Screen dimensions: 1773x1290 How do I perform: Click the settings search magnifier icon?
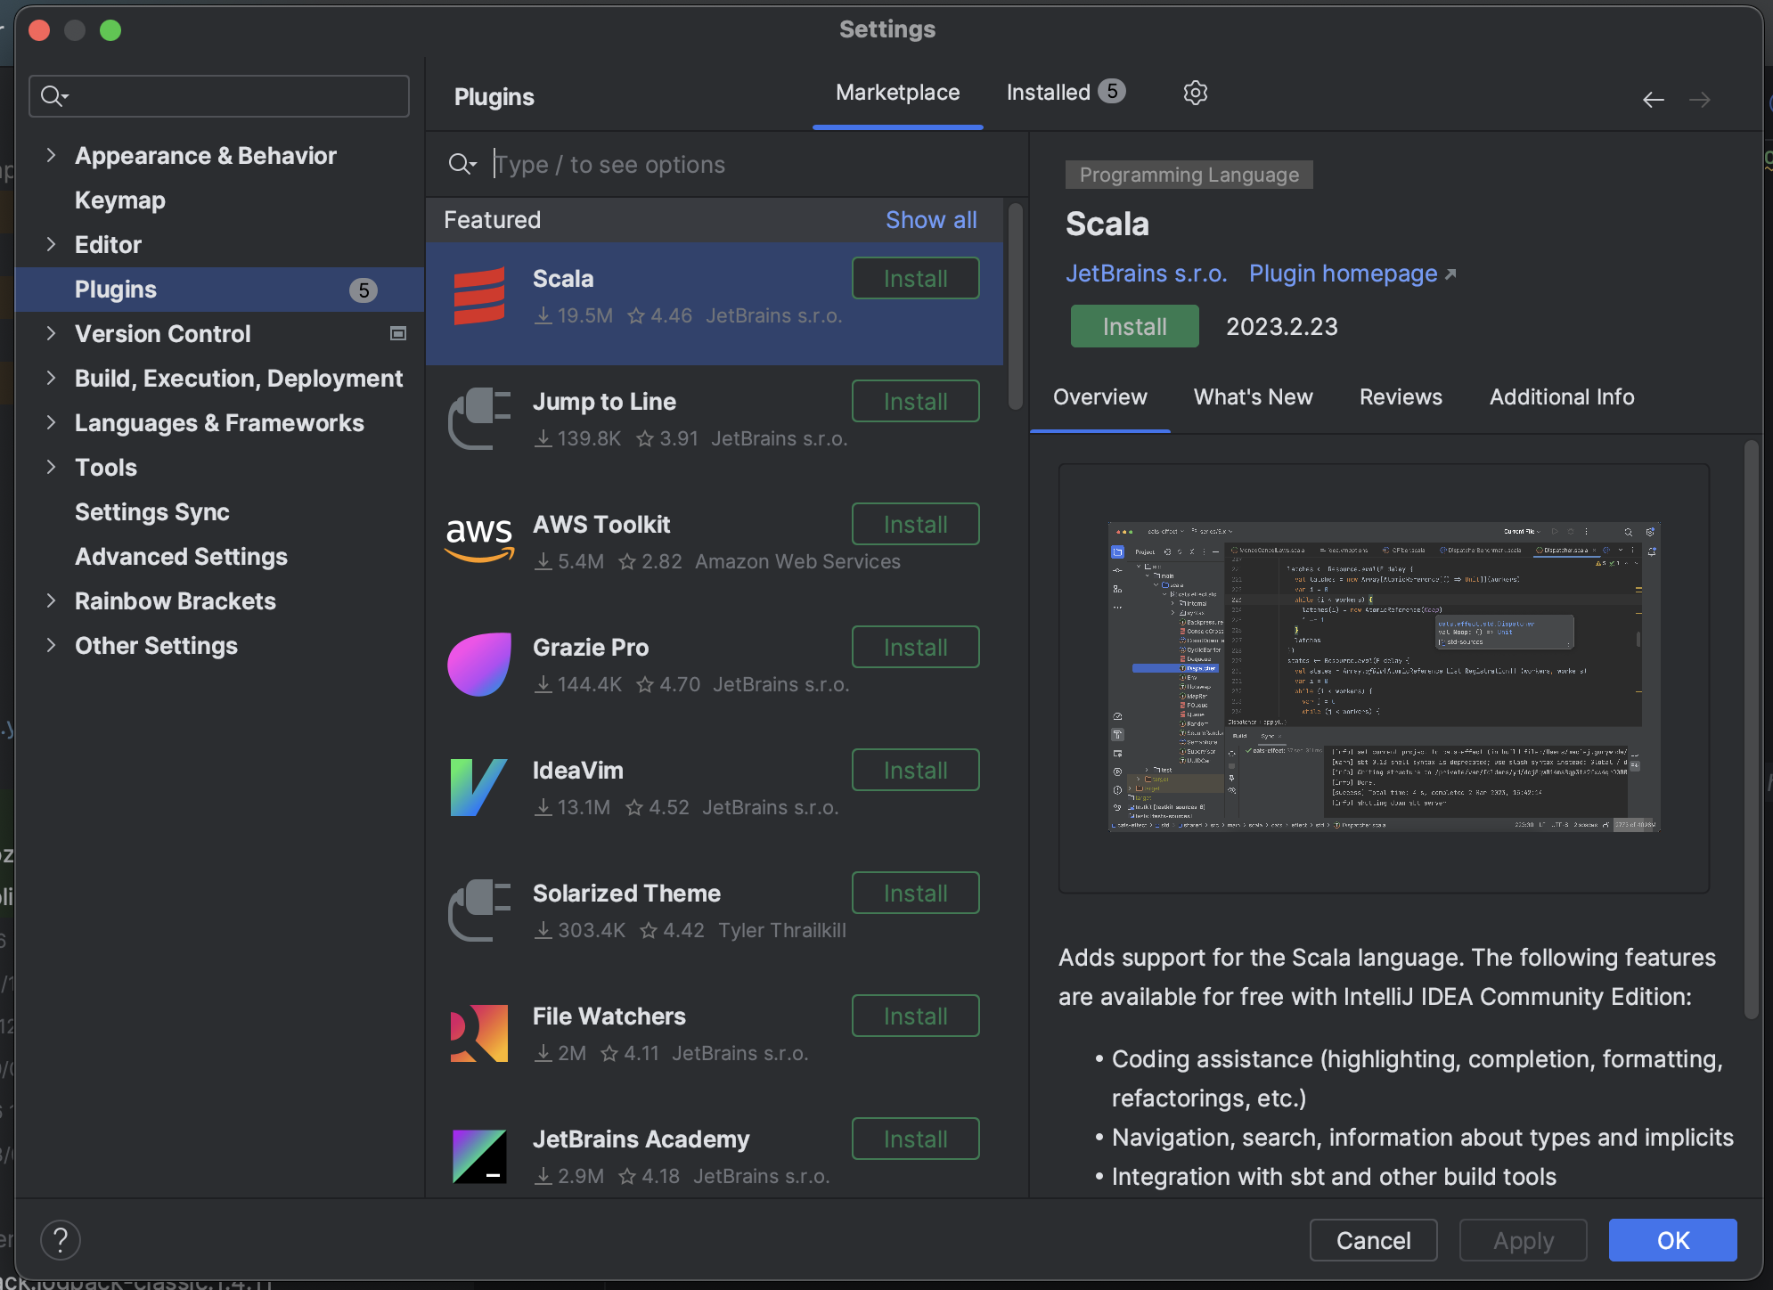coord(53,96)
